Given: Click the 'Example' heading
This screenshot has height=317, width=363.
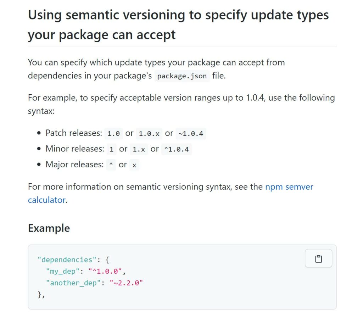Looking at the screenshot, I should coord(49,228).
